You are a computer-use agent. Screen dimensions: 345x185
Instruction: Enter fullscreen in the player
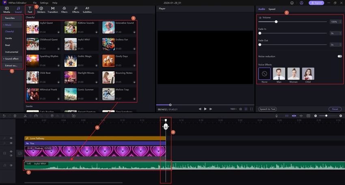251,109
